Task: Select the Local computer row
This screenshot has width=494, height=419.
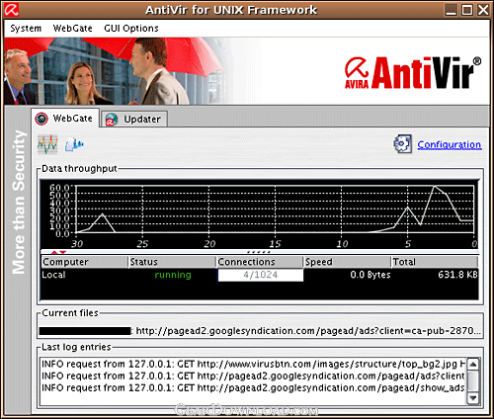Action: 260,275
